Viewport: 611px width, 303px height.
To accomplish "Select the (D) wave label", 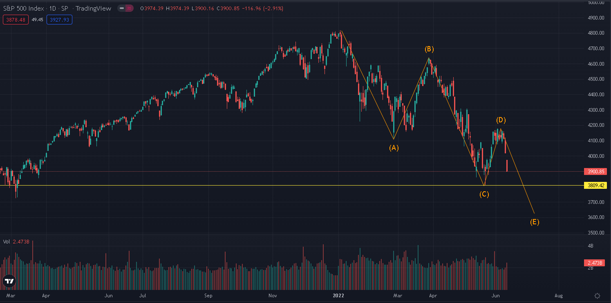I will click(x=501, y=120).
